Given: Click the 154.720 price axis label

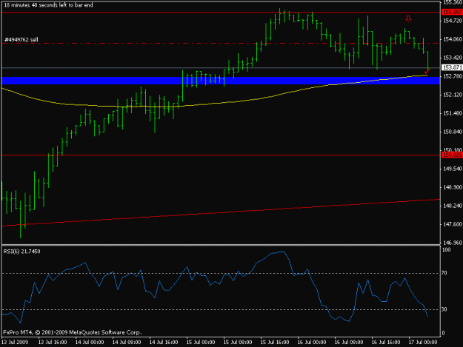Looking at the screenshot, I should 453,21.
